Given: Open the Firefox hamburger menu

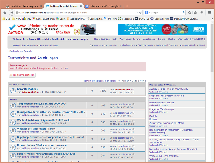Looking at the screenshot, I should [210, 12].
